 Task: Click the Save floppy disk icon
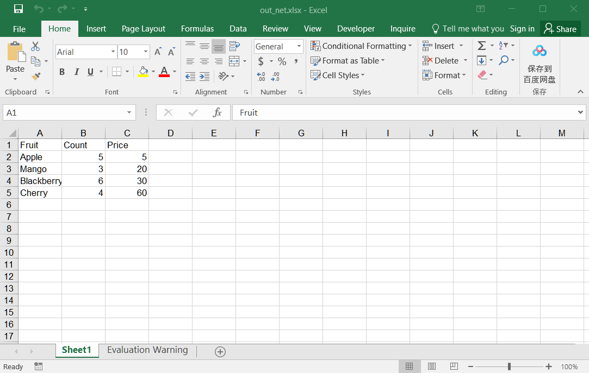point(18,9)
